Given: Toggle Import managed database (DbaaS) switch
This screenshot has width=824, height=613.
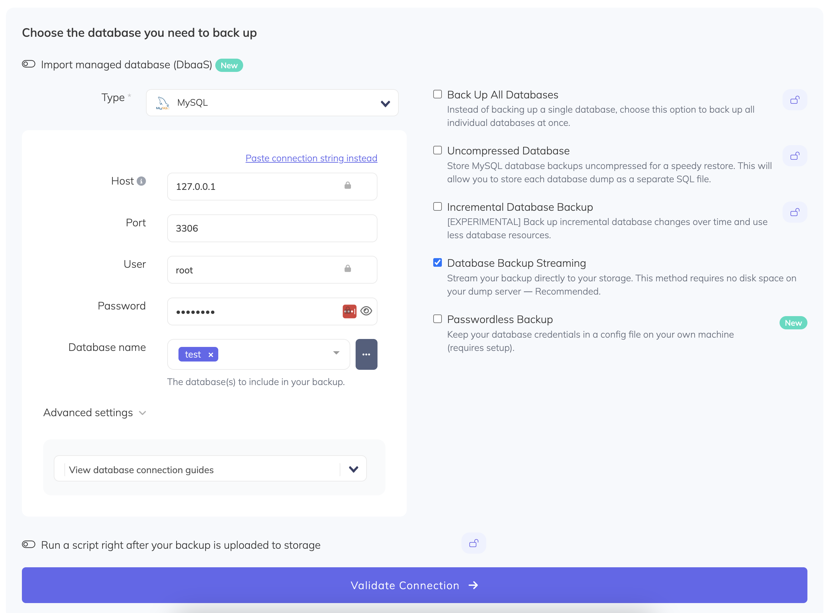Looking at the screenshot, I should click(29, 64).
